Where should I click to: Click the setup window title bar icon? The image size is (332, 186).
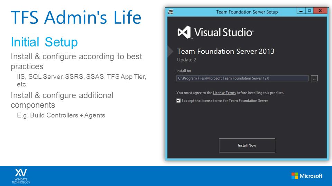pos(170,12)
